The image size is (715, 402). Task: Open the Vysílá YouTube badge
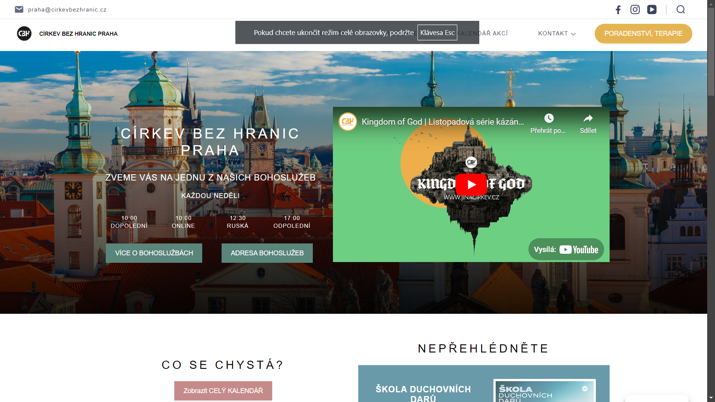[x=566, y=249]
